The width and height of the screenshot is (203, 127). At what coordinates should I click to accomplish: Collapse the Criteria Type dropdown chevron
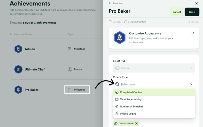[191, 84]
